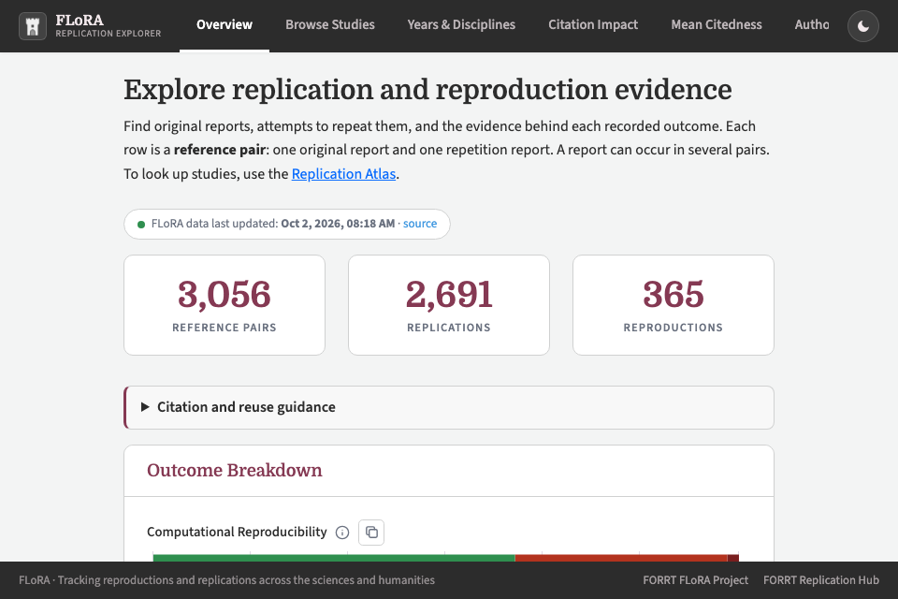The image size is (898, 599).
Task: Click the red segment of the reproducibility bar
Action: 621,558
